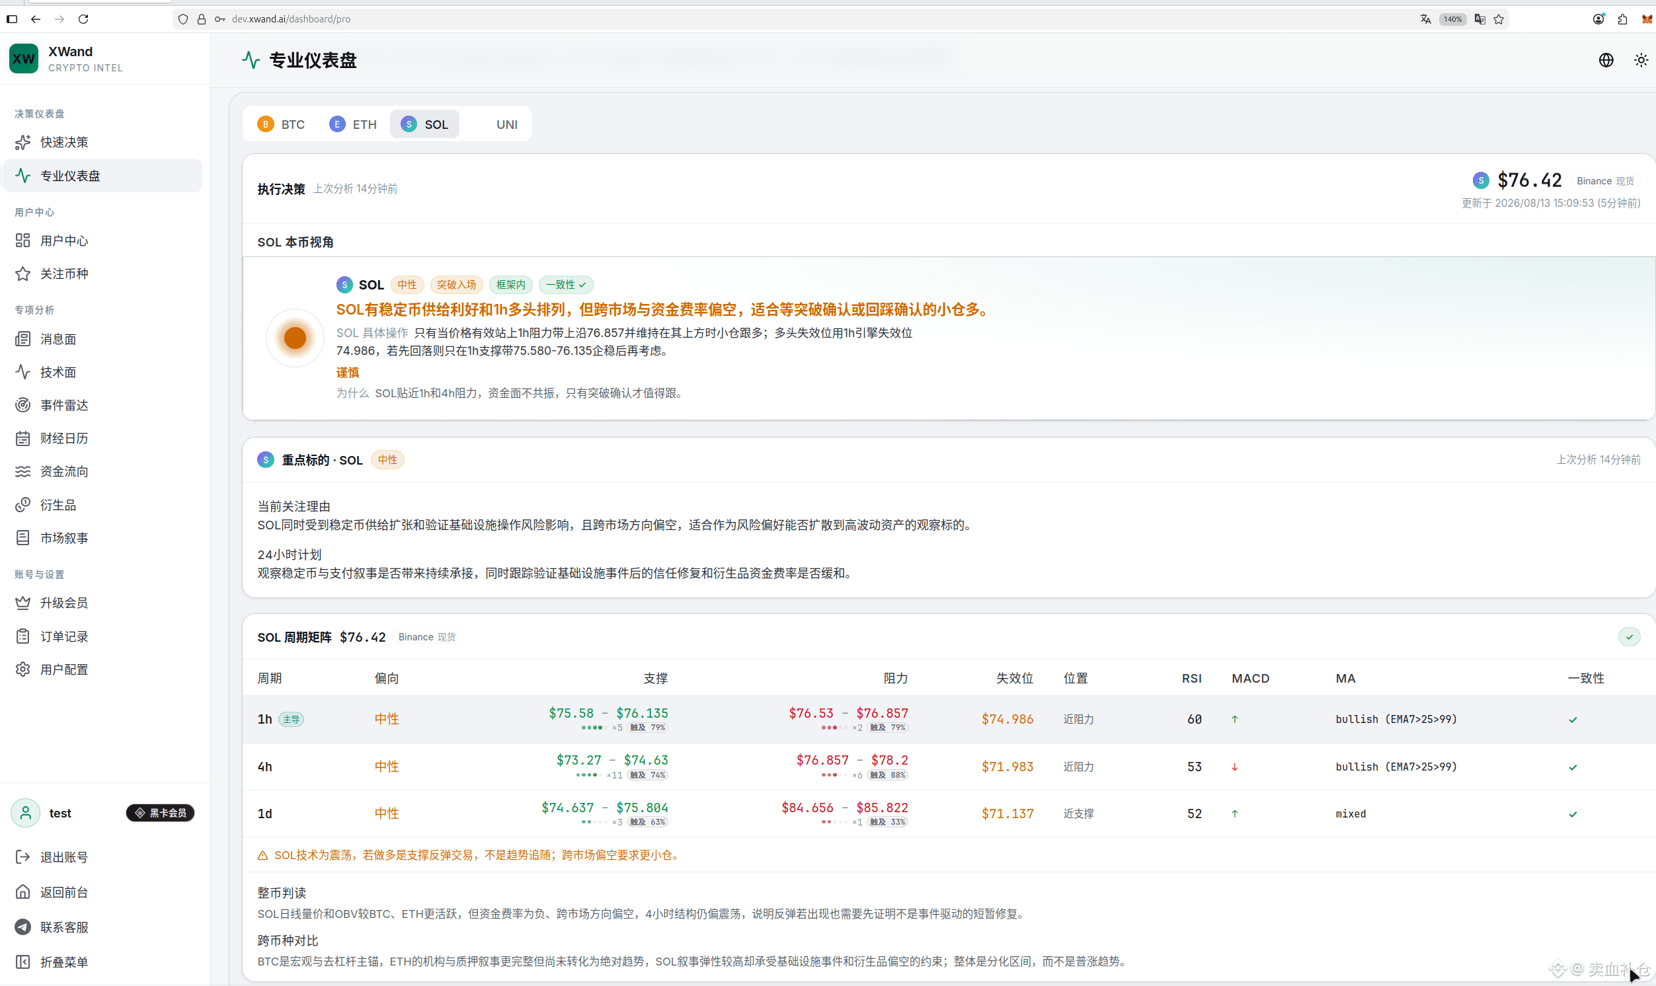The width and height of the screenshot is (1656, 986).
Task: Open 财经日历 calendar icon
Action: coord(23,439)
